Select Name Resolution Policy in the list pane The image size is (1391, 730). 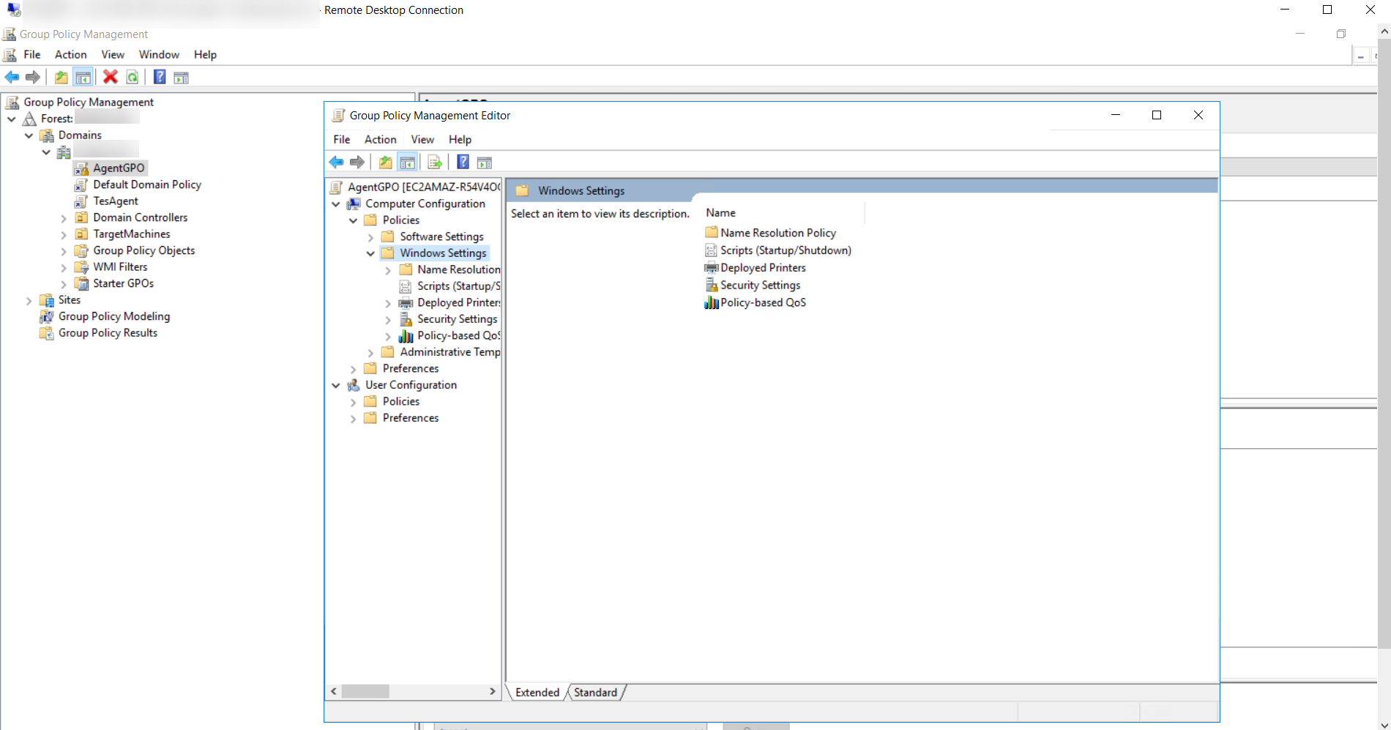tap(778, 233)
